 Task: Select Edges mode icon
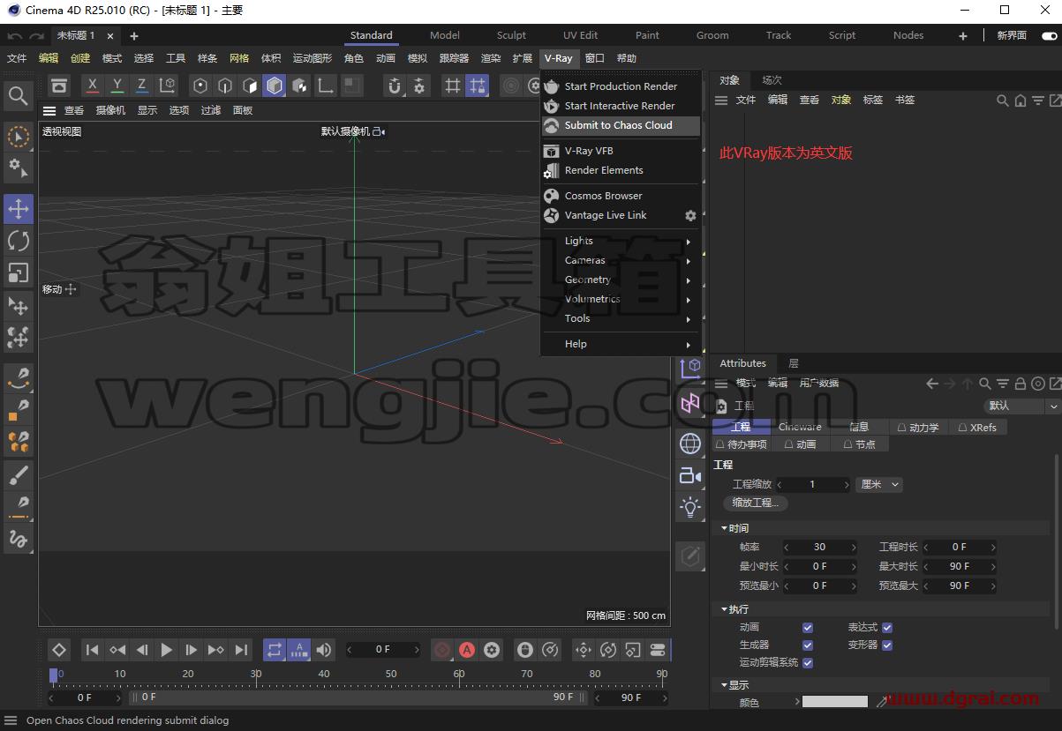(x=225, y=86)
